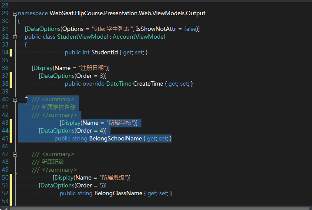Click line number 52 in the gutter
Image resolution: width=312 pixels, height=210 pixels.
click(x=5, y=193)
